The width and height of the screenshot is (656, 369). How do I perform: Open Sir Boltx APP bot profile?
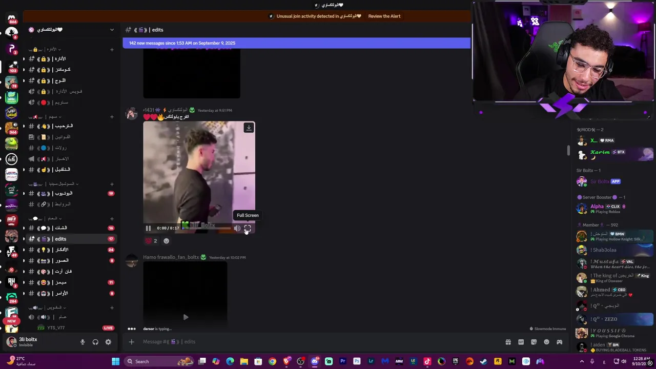pyautogui.click(x=614, y=181)
